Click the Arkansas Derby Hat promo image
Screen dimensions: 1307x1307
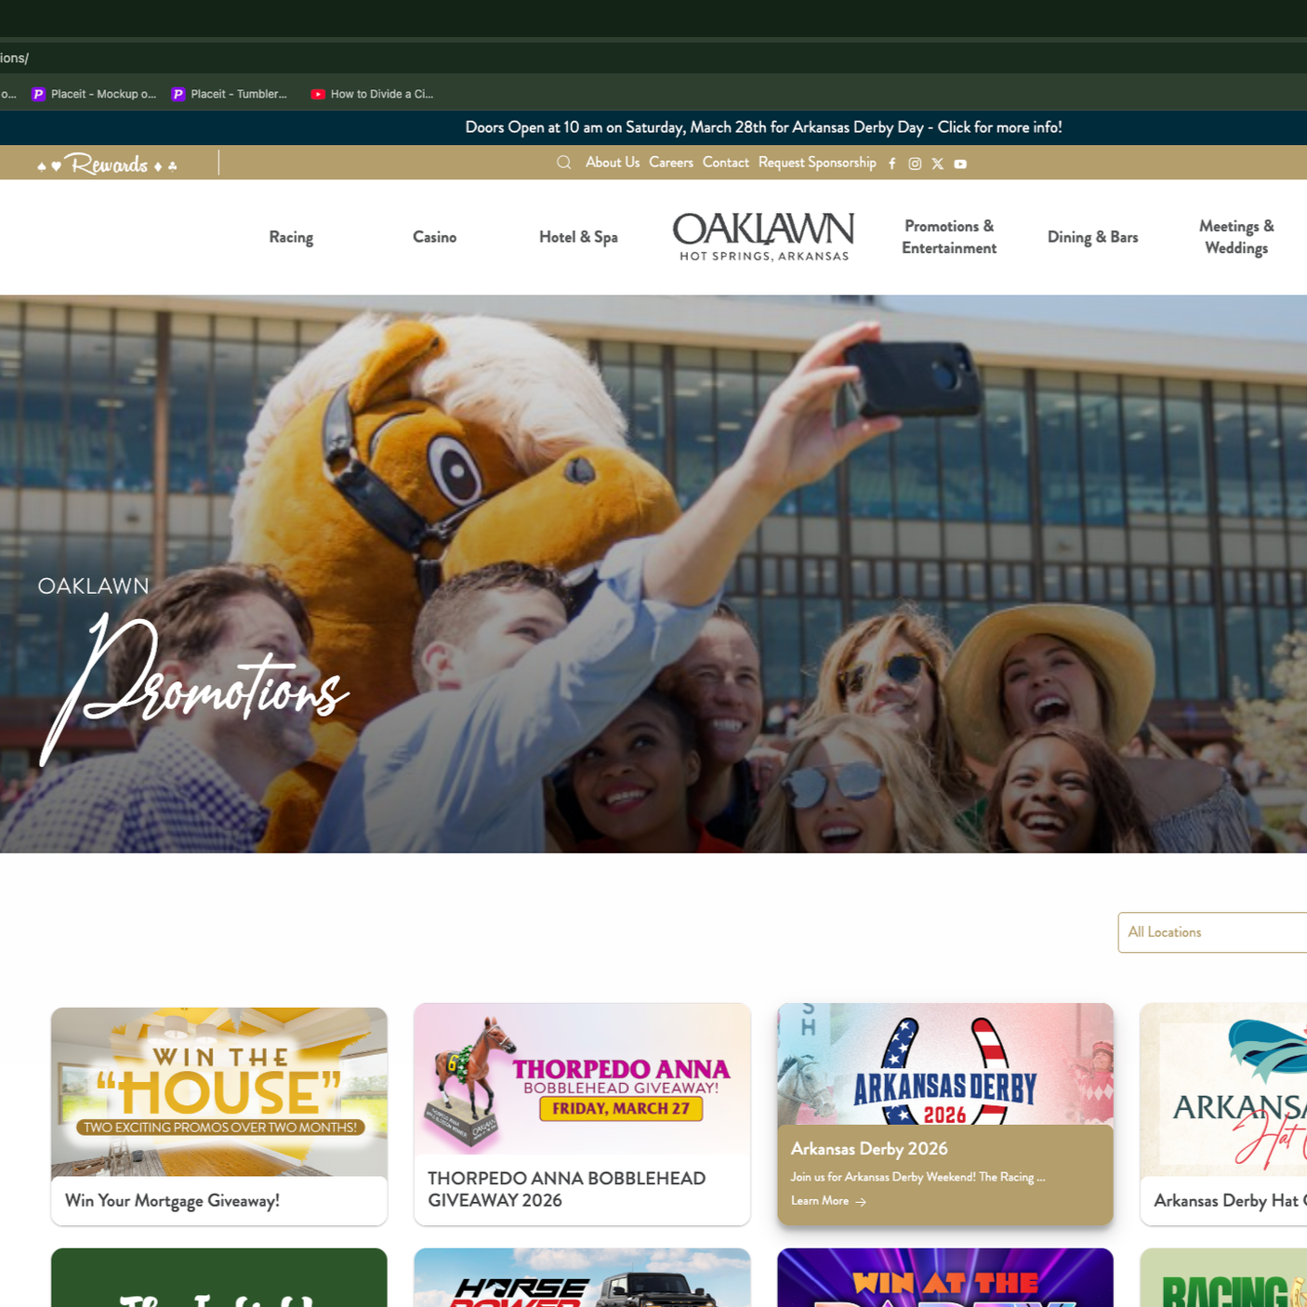[1223, 1090]
